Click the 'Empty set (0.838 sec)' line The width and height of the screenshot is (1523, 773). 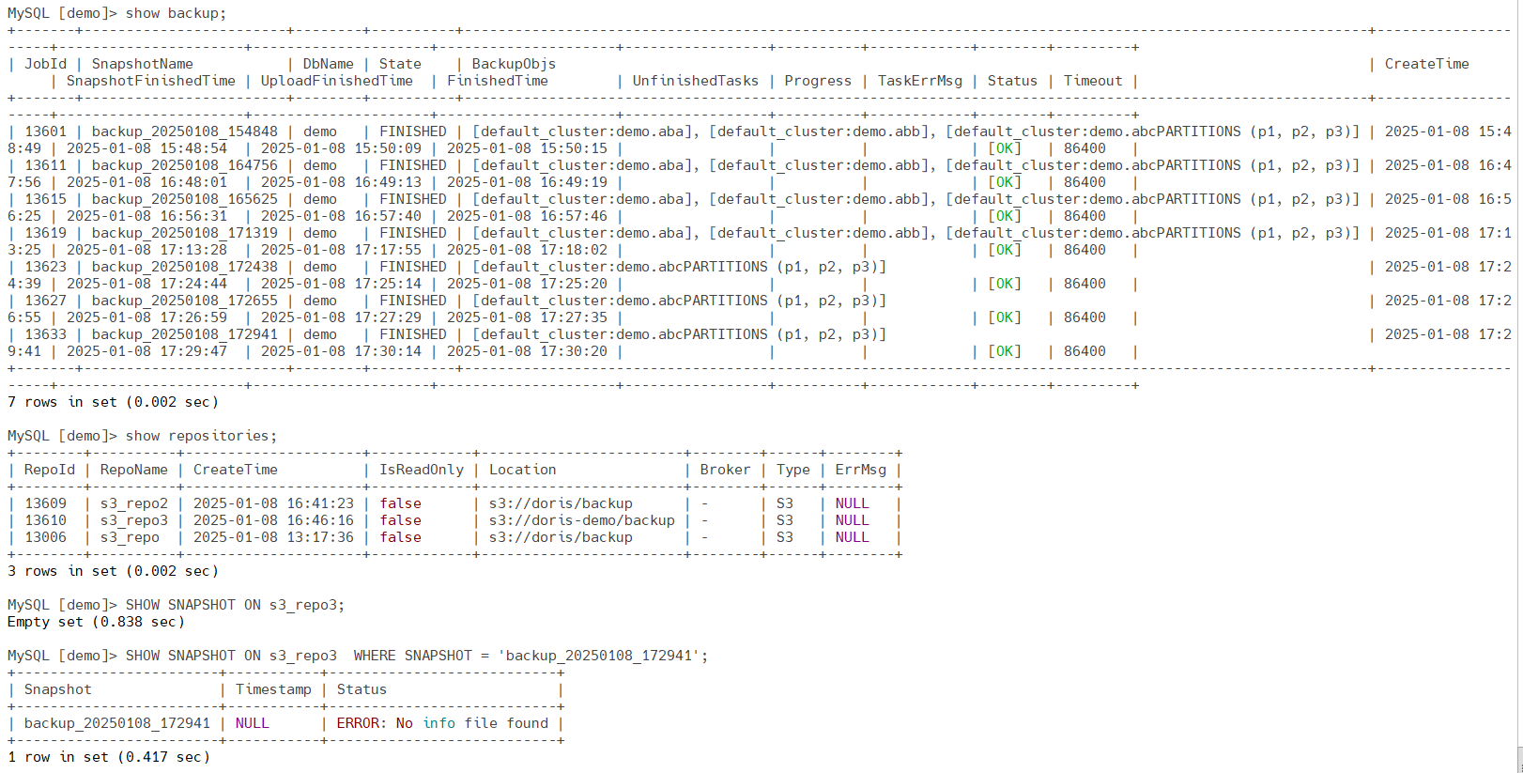[96, 622]
